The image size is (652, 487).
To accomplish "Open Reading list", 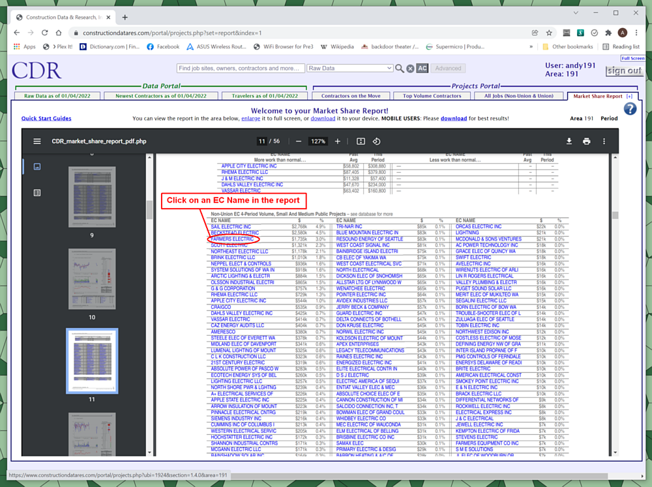I will (x=621, y=46).
